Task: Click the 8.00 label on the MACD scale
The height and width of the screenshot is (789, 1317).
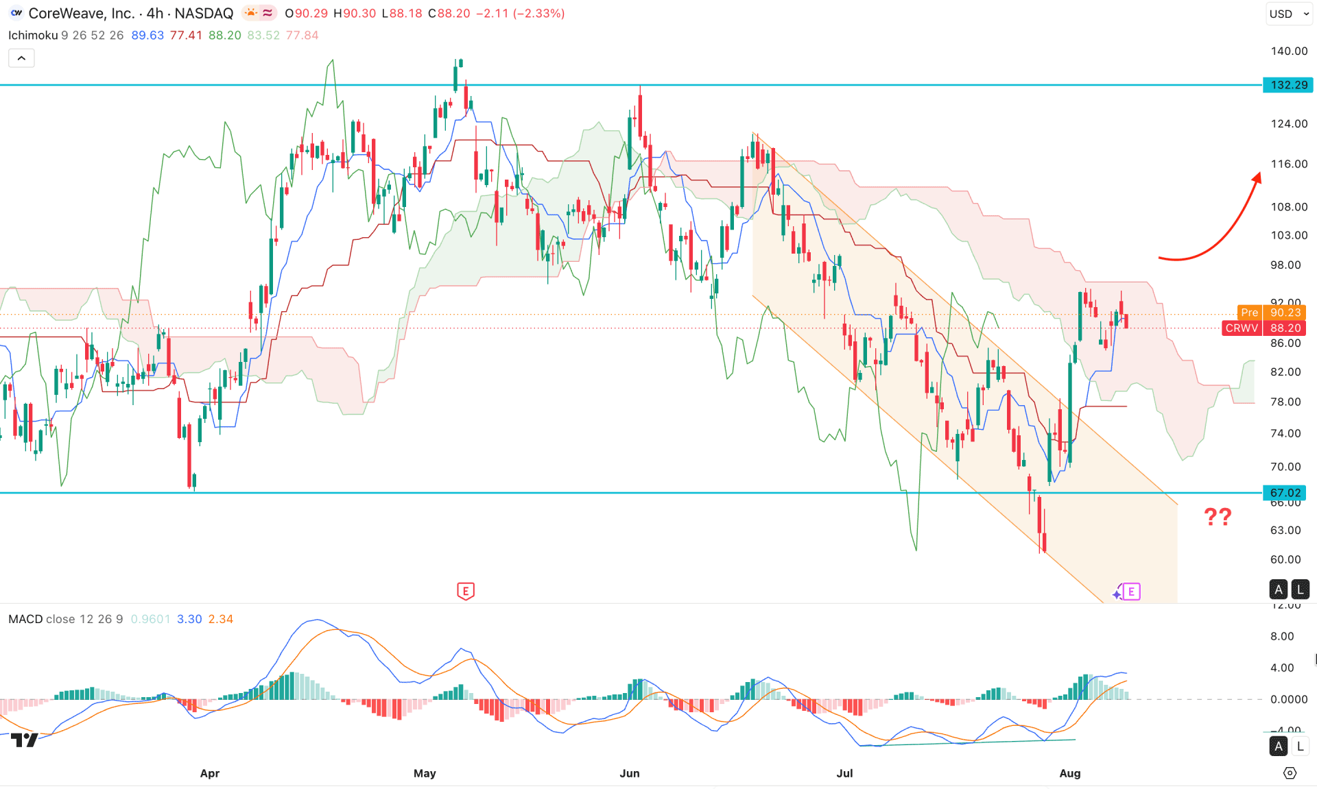Action: click(x=1282, y=636)
